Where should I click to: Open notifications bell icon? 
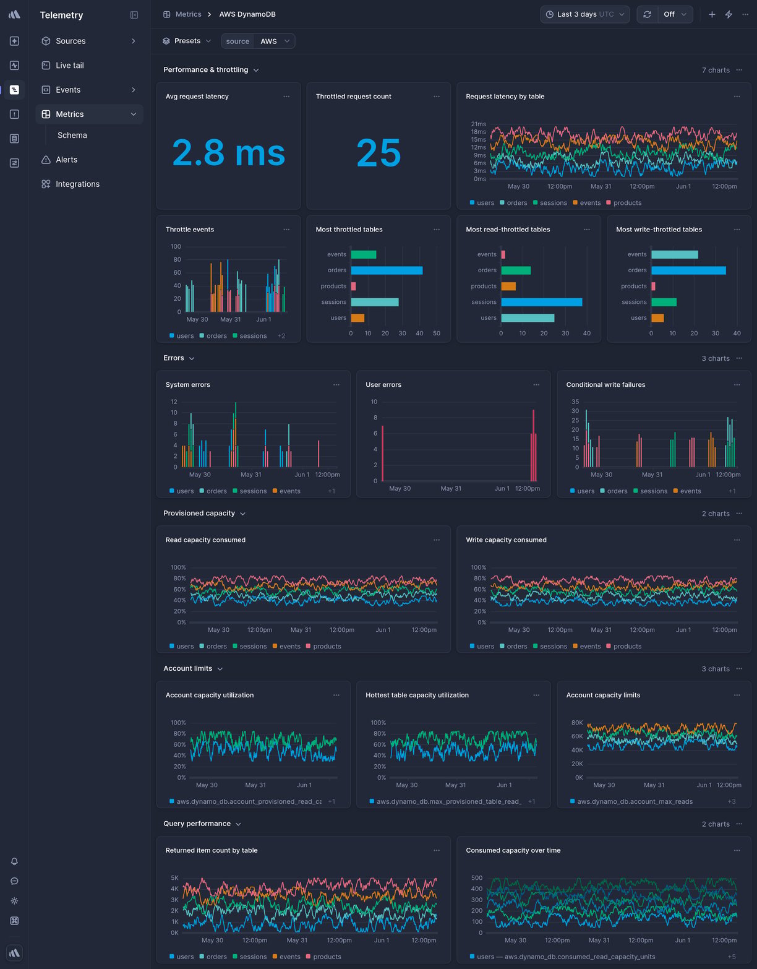[x=14, y=861]
